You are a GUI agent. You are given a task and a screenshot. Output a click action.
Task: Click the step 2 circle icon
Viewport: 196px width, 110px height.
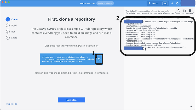(x=8, y=25)
